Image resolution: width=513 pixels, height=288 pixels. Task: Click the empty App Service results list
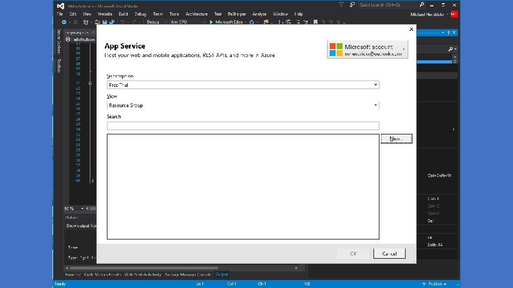click(x=243, y=187)
